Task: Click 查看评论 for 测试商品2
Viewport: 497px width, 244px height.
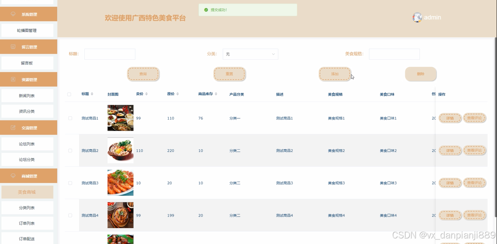Action: click(474, 151)
